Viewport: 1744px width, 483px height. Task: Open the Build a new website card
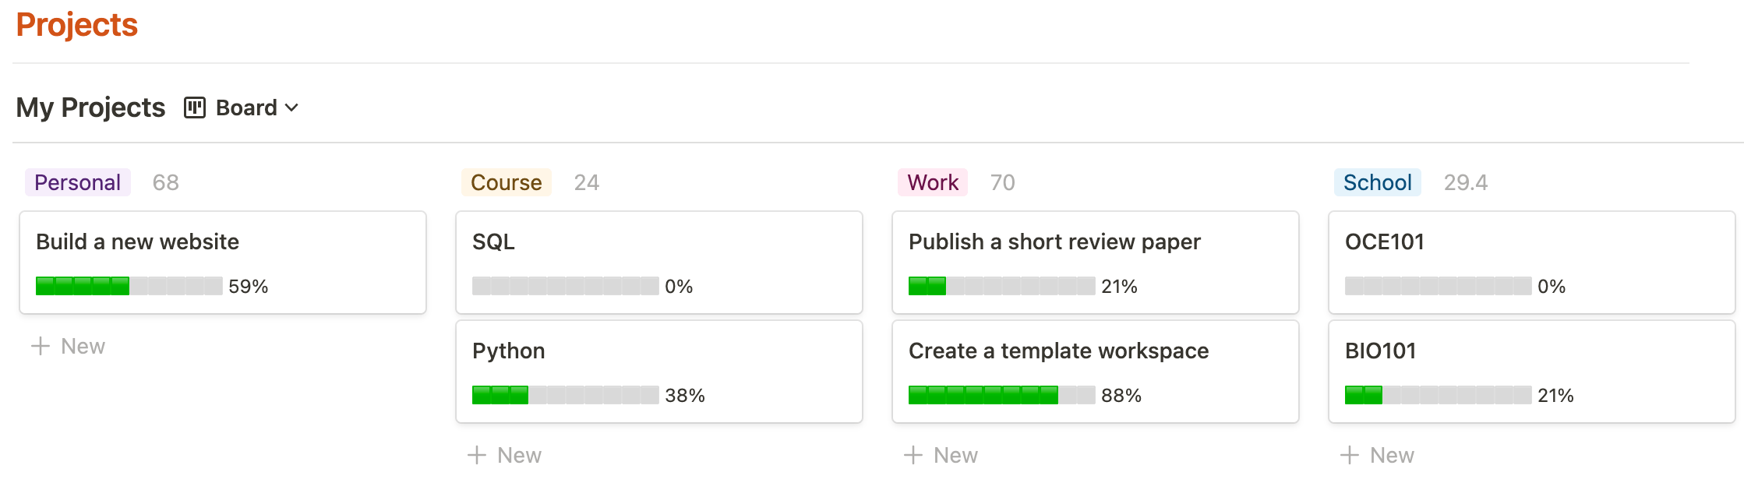223,263
